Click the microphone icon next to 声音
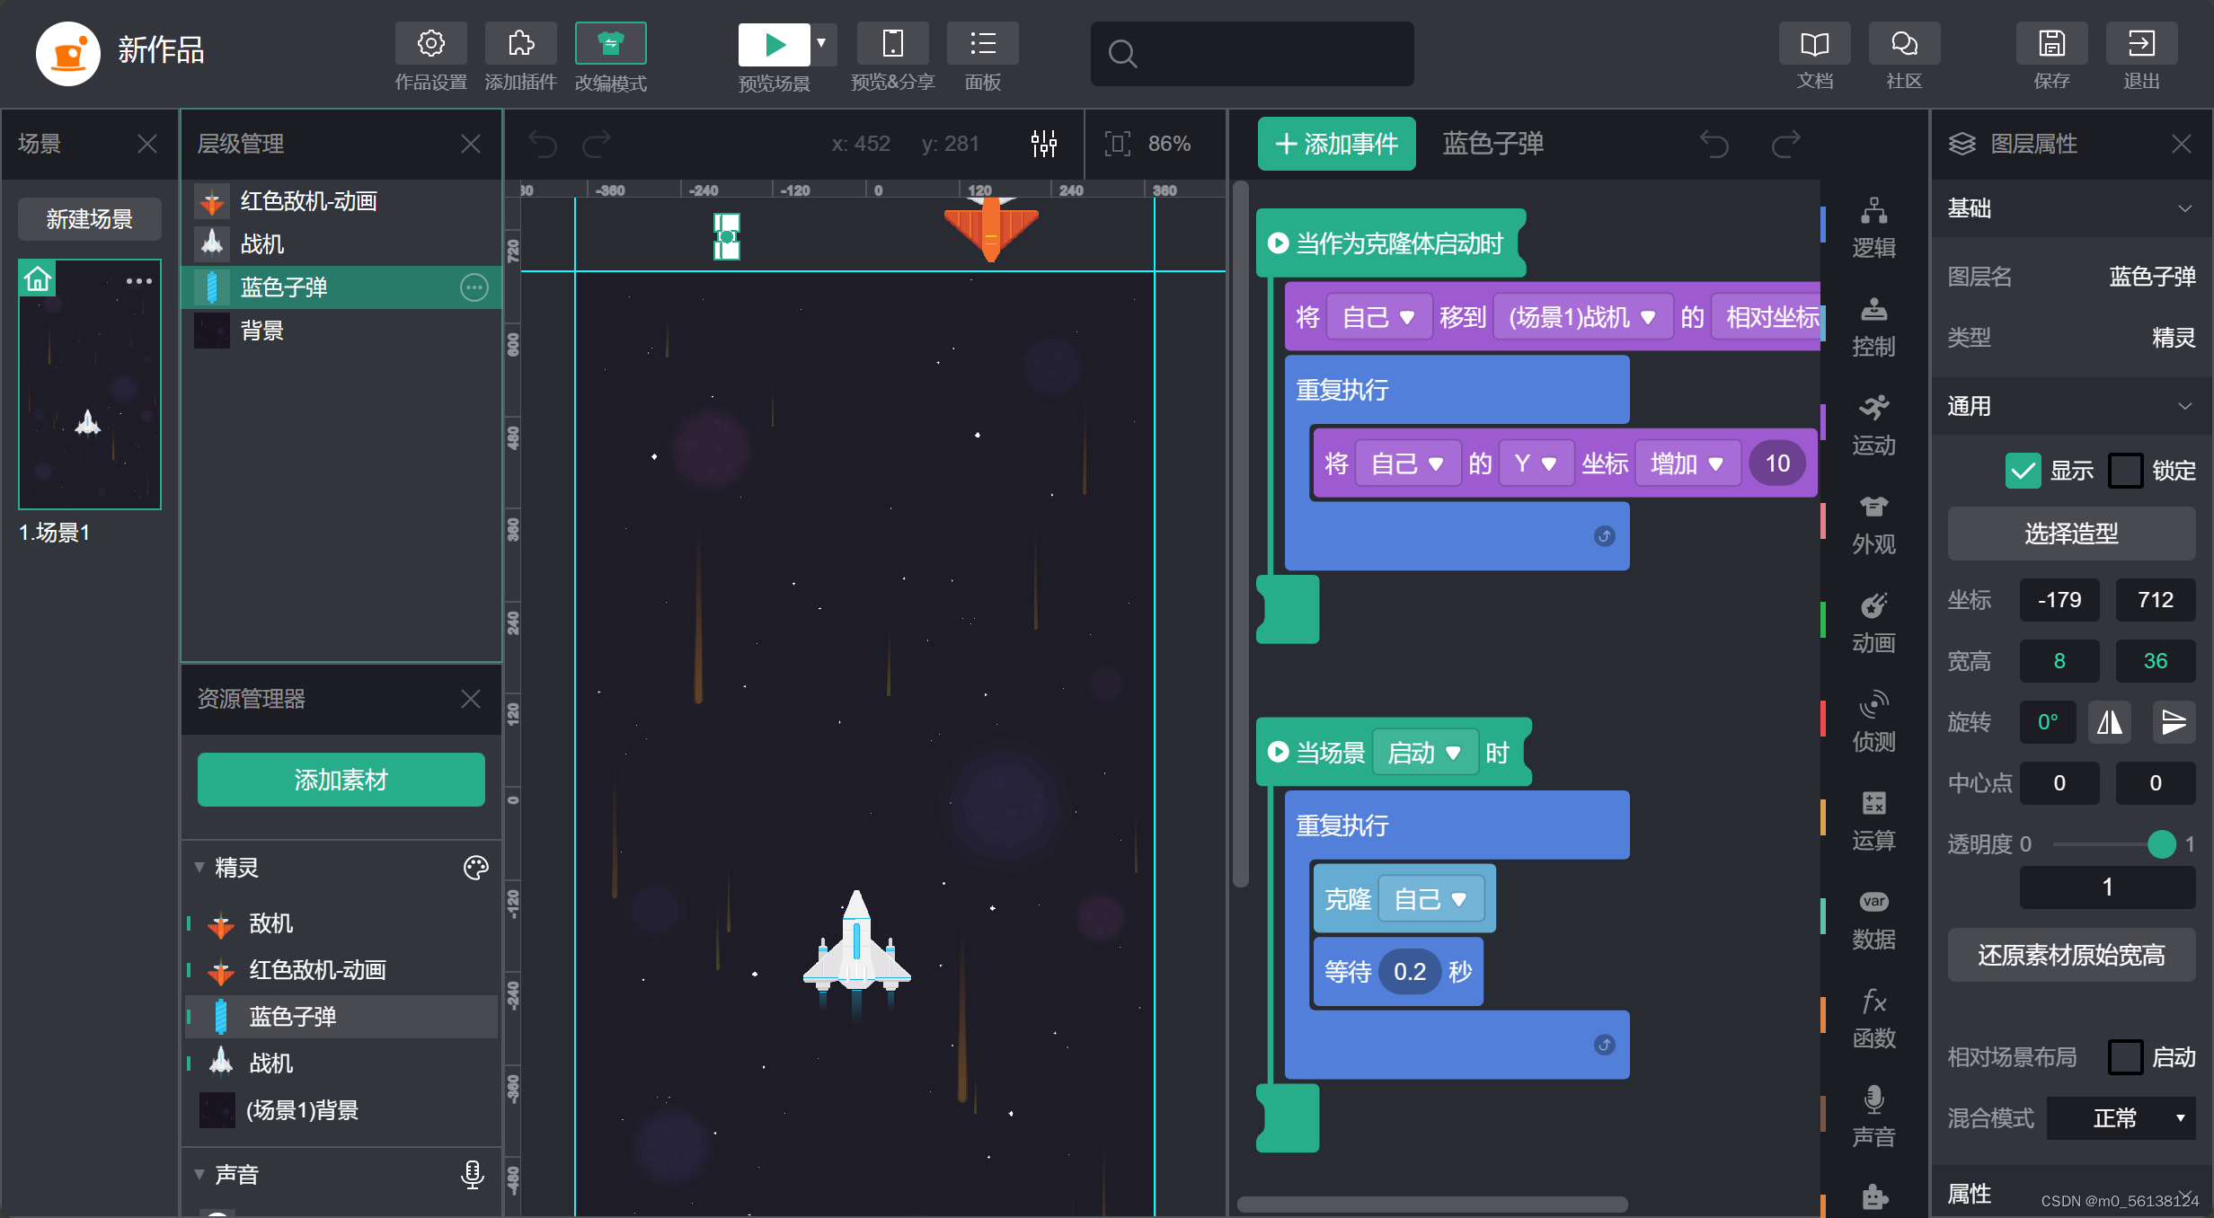This screenshot has width=2214, height=1218. click(472, 1174)
